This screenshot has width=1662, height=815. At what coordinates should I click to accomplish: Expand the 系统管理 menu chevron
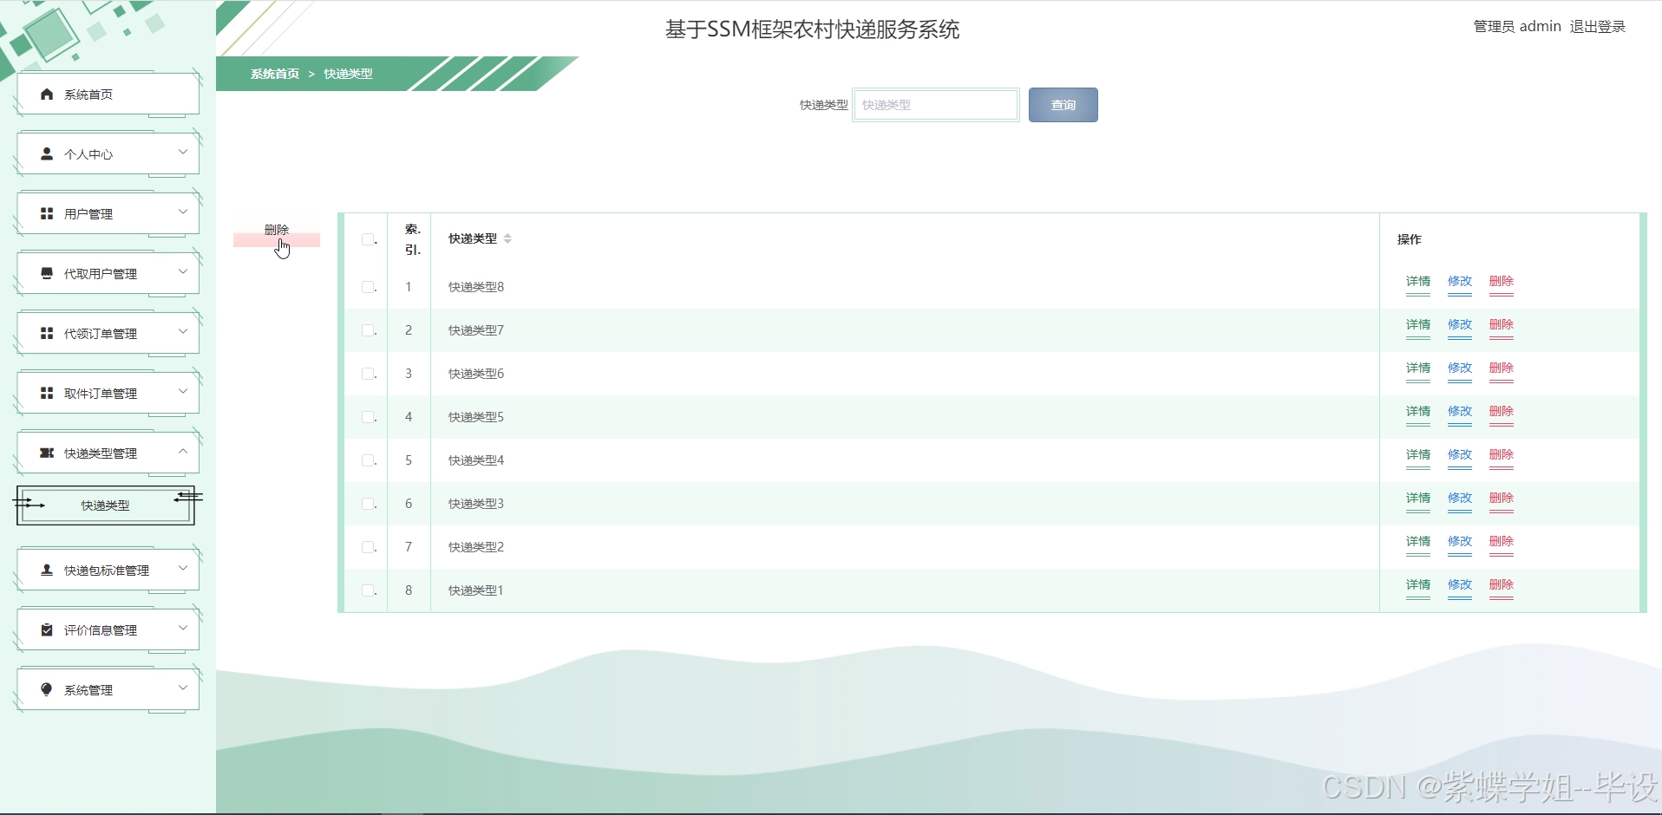(x=183, y=688)
